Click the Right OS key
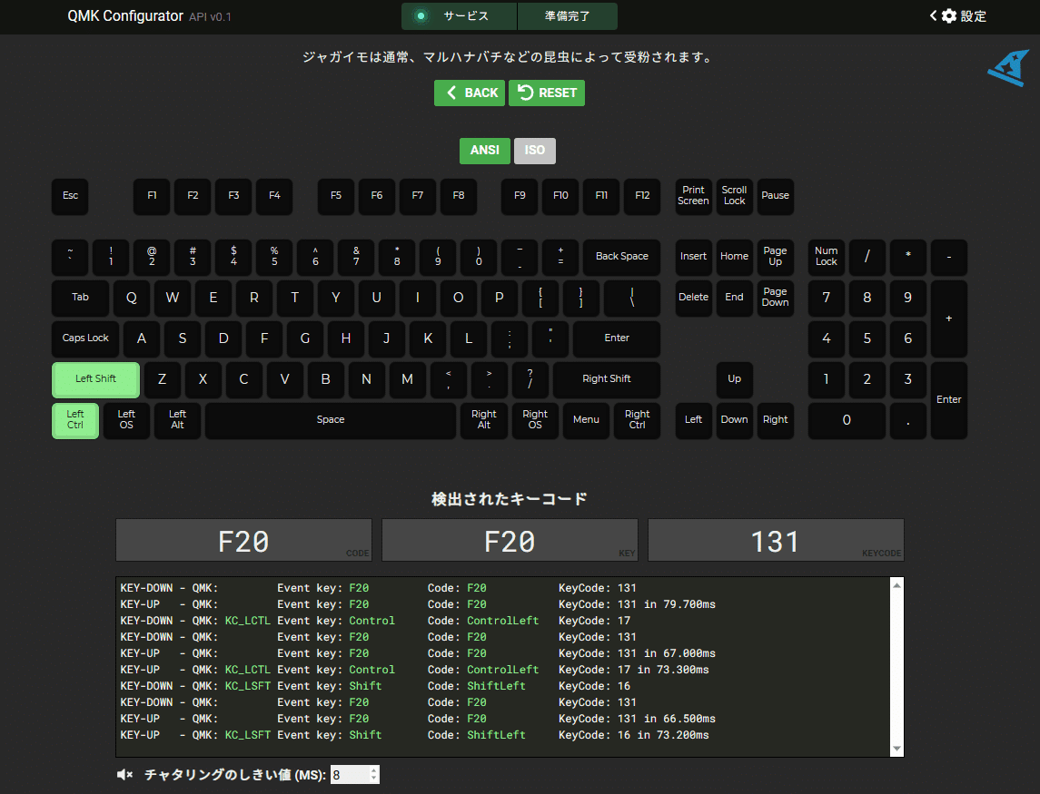 click(x=535, y=420)
